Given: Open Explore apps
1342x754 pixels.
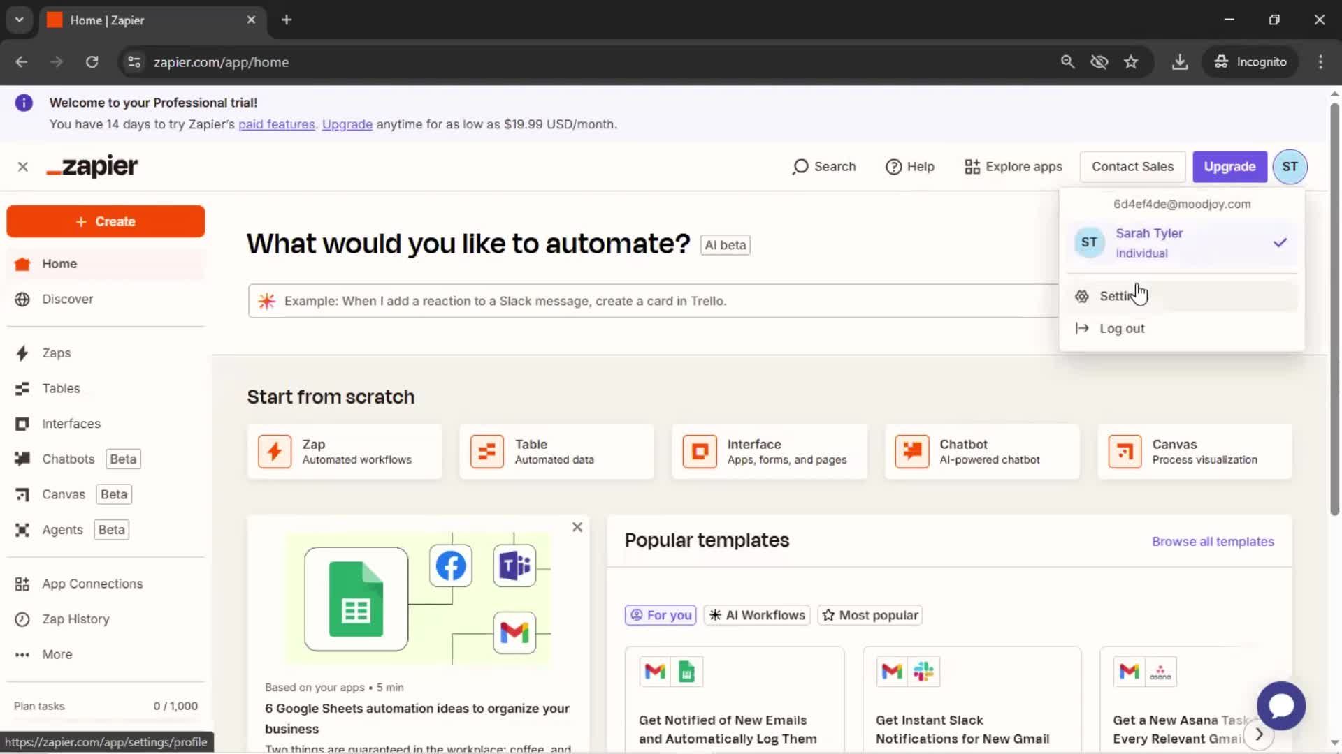Looking at the screenshot, I should pos(1013,167).
